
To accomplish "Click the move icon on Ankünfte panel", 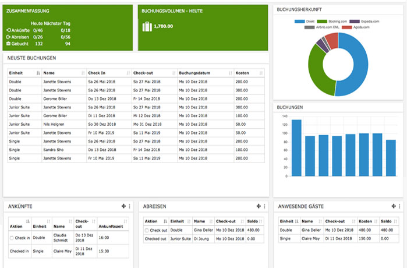I will [x=123, y=206].
